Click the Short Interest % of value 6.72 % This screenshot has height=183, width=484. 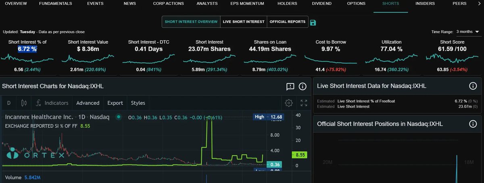[x=27, y=49]
